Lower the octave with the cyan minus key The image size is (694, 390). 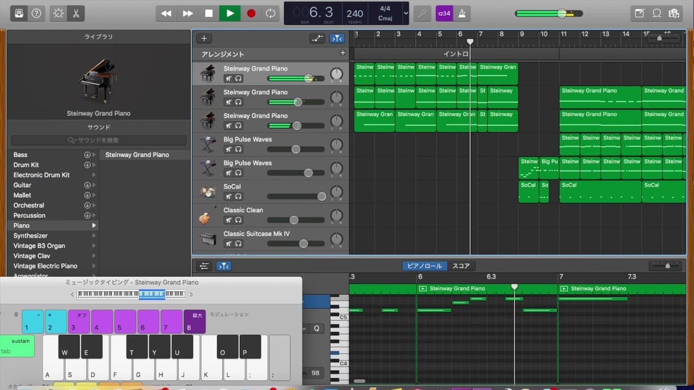click(33, 322)
